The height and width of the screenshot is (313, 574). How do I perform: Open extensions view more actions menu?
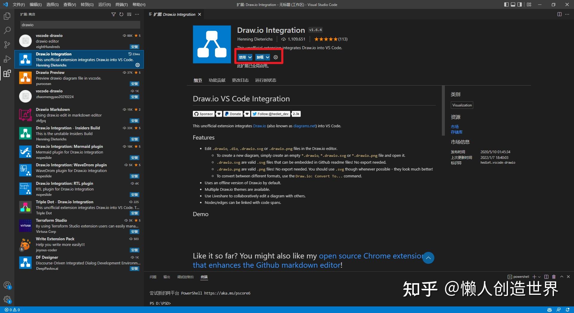[x=137, y=14]
